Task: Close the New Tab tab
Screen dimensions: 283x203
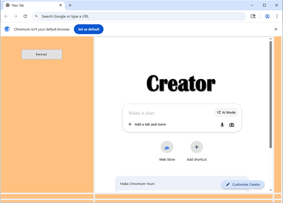Action: pyautogui.click(x=61, y=5)
